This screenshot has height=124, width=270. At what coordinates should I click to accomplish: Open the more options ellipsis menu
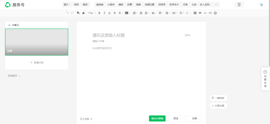(x=216, y=5)
